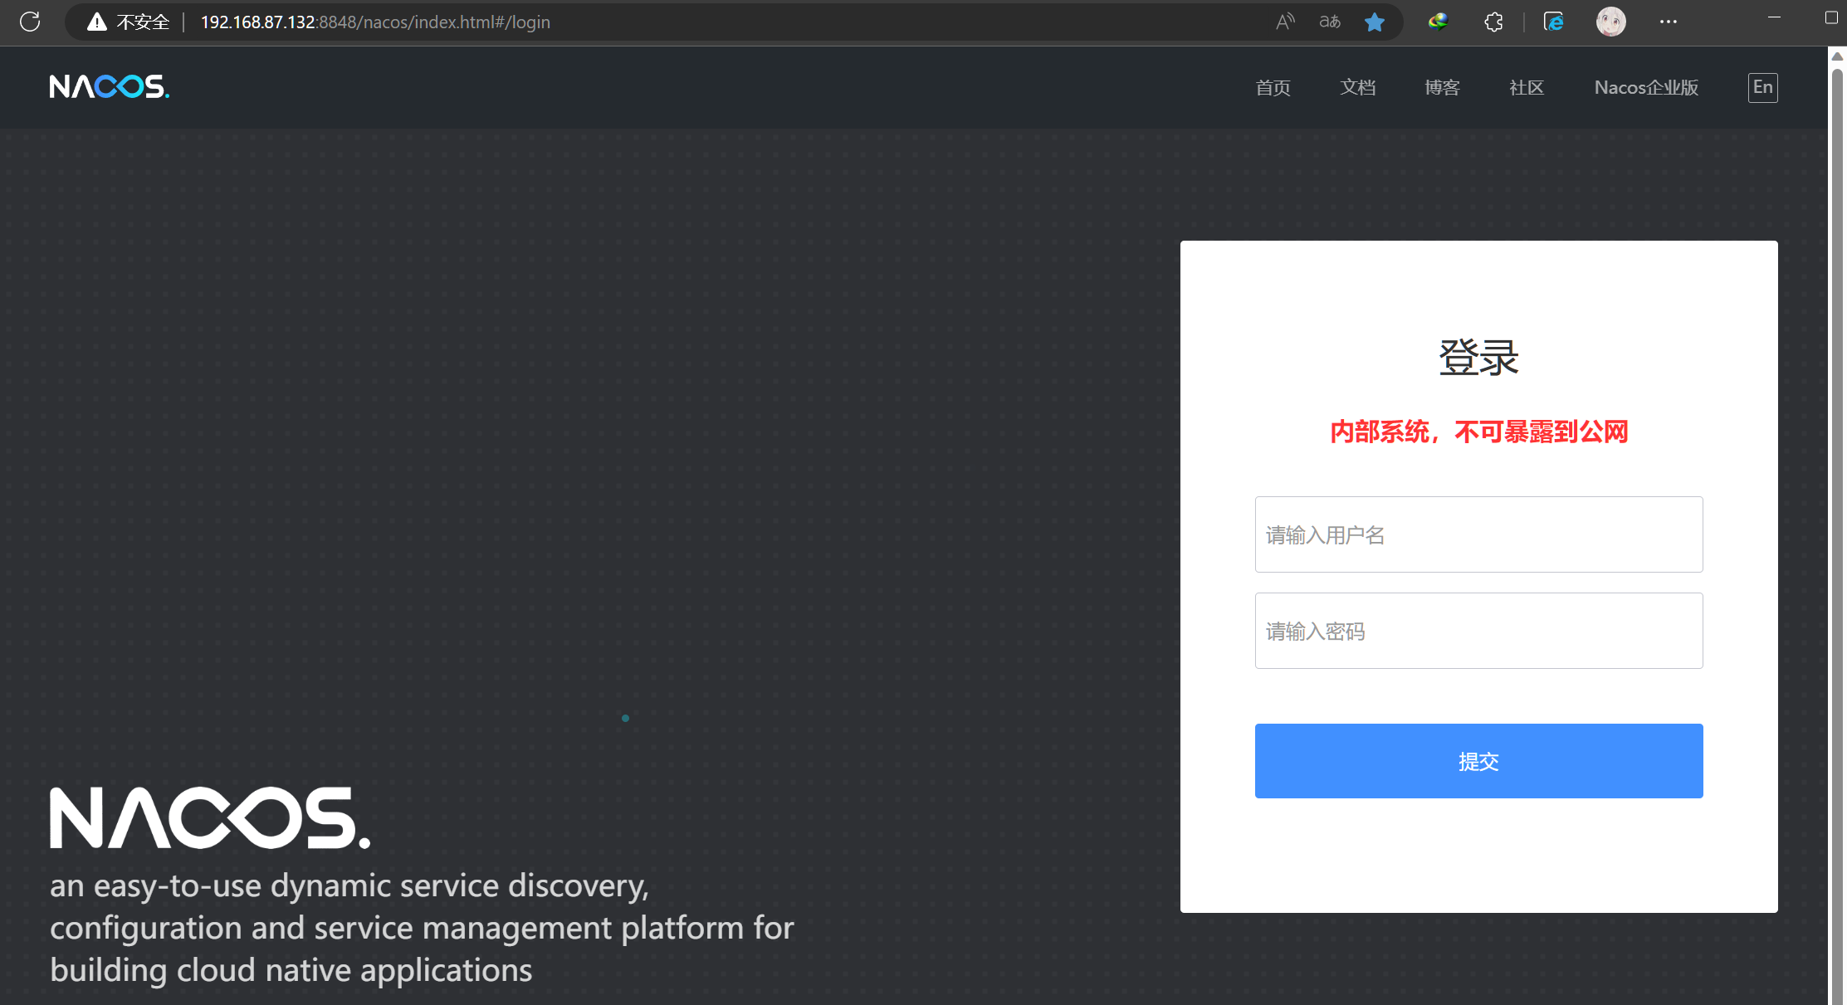Toggle the favorites star icon

tap(1375, 22)
